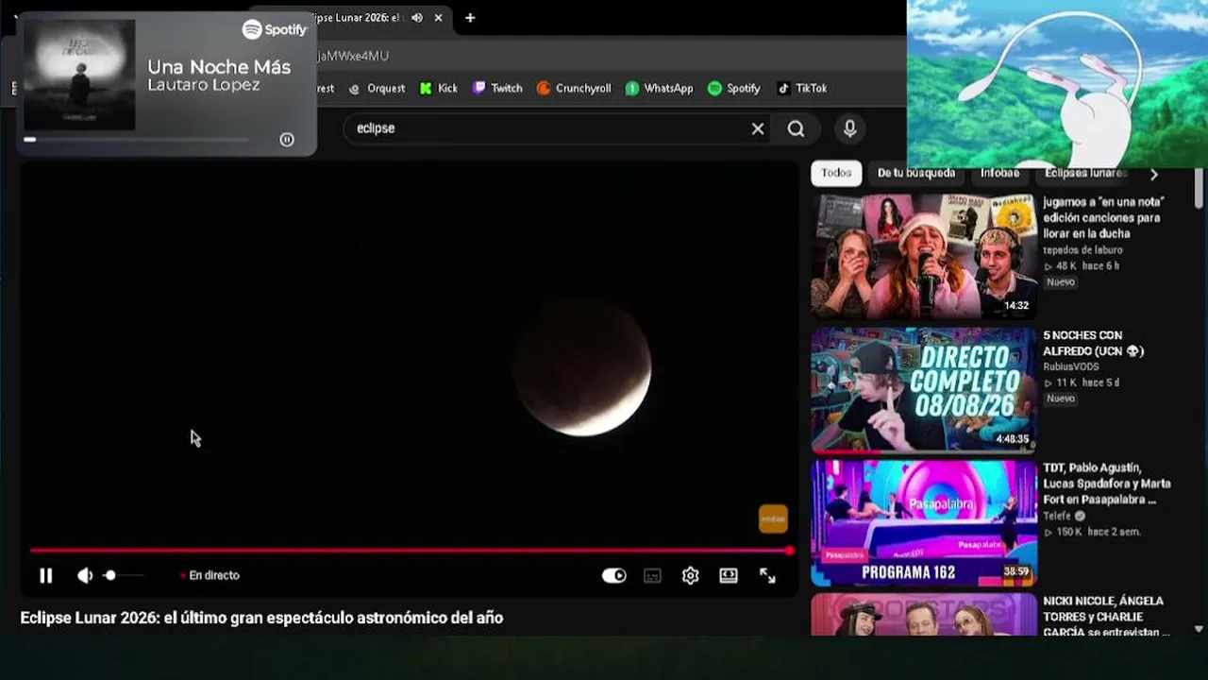
Task: Select the Todos filter chip
Action: tap(836, 173)
